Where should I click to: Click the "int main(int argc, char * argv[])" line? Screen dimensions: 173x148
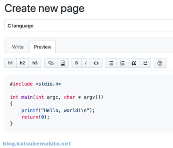coord(56,97)
